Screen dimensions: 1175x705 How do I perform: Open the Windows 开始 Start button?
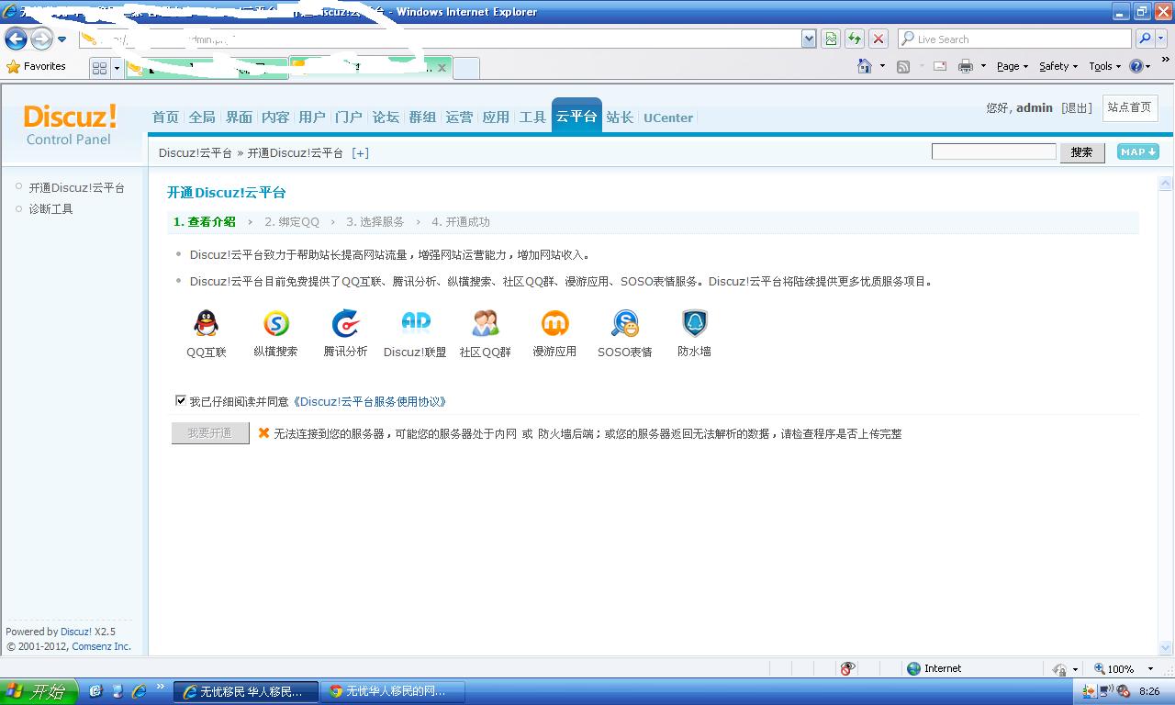(37, 691)
